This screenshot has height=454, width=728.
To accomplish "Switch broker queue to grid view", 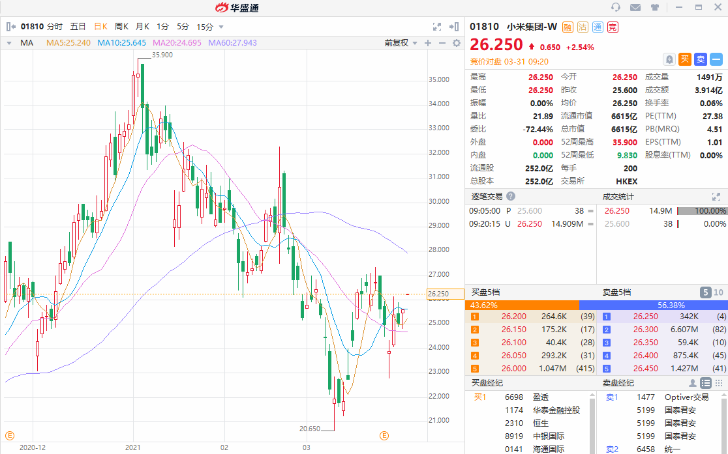I will (719, 382).
